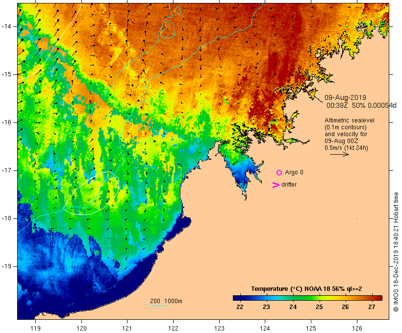Click the 'drifter' legend label
402x333 pixels.
tap(289, 185)
